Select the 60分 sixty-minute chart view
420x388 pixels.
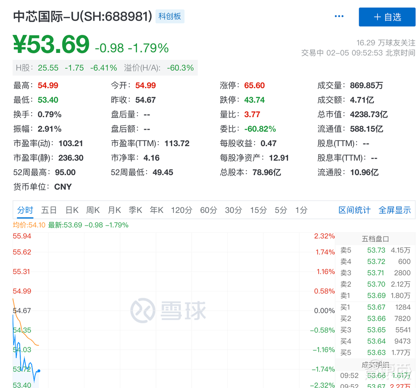[x=208, y=210]
